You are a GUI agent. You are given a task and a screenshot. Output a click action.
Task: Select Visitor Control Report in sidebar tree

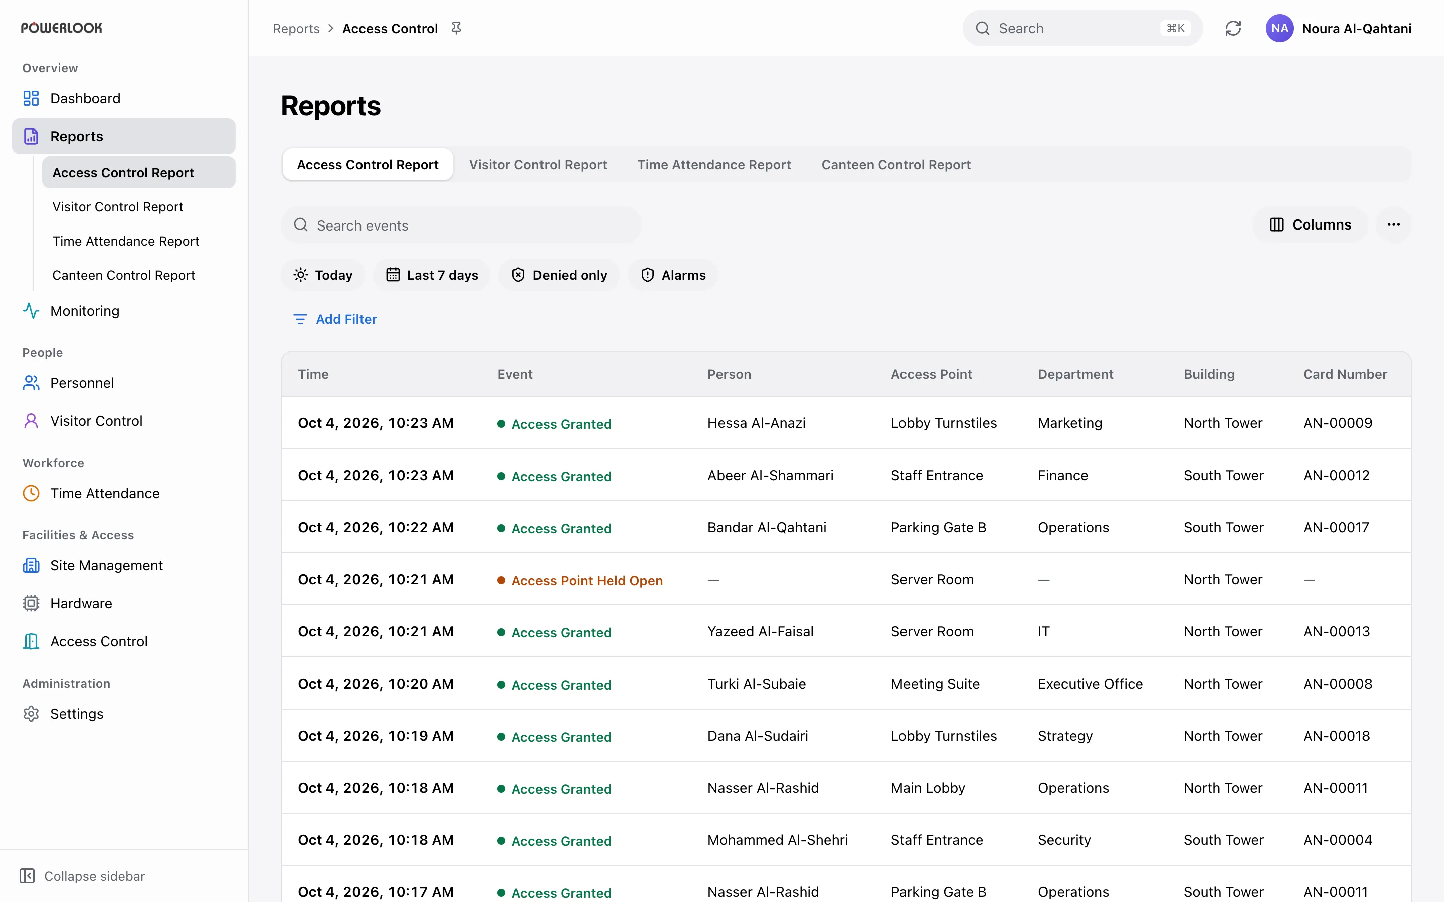[138, 207]
